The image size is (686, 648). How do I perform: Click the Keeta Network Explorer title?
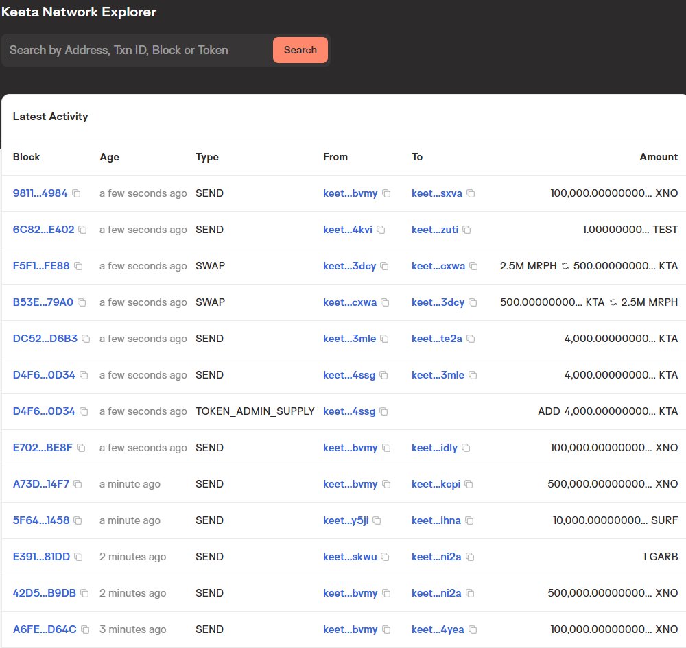(x=79, y=12)
